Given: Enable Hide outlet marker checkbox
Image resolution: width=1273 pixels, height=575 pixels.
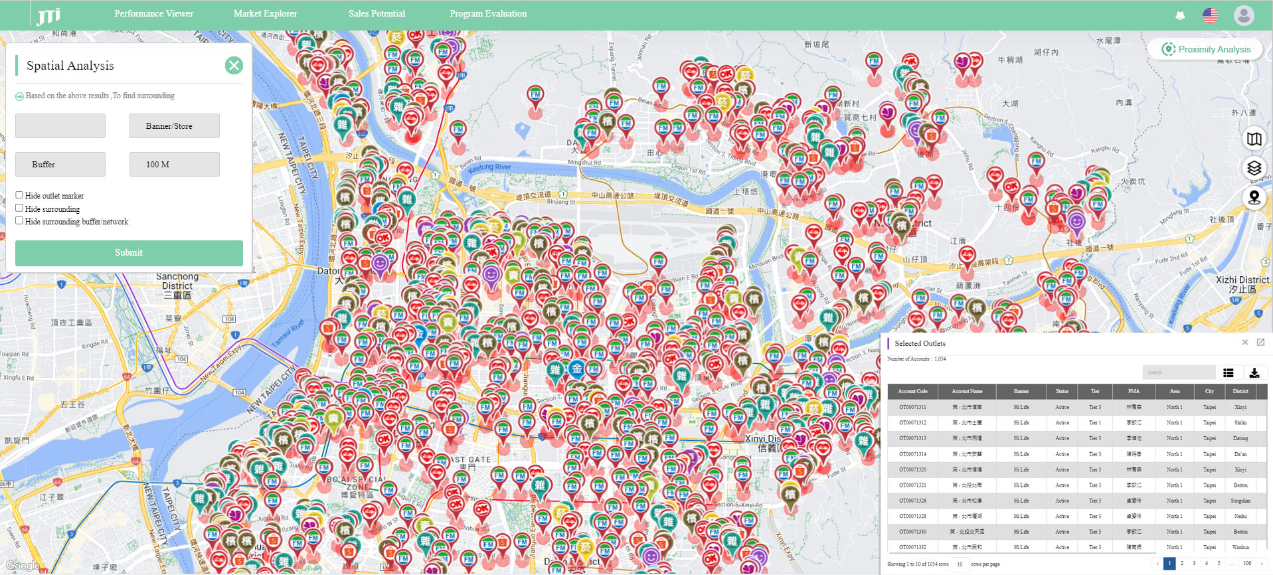Looking at the screenshot, I should (x=19, y=195).
